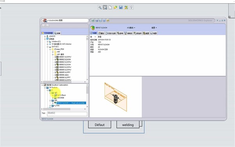
Task: Open the View tab at the end of the tab row
Action: (154, 33)
